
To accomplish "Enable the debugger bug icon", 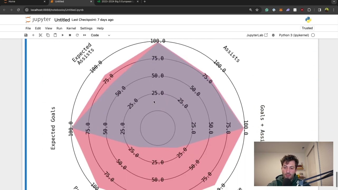I will pos(273,35).
